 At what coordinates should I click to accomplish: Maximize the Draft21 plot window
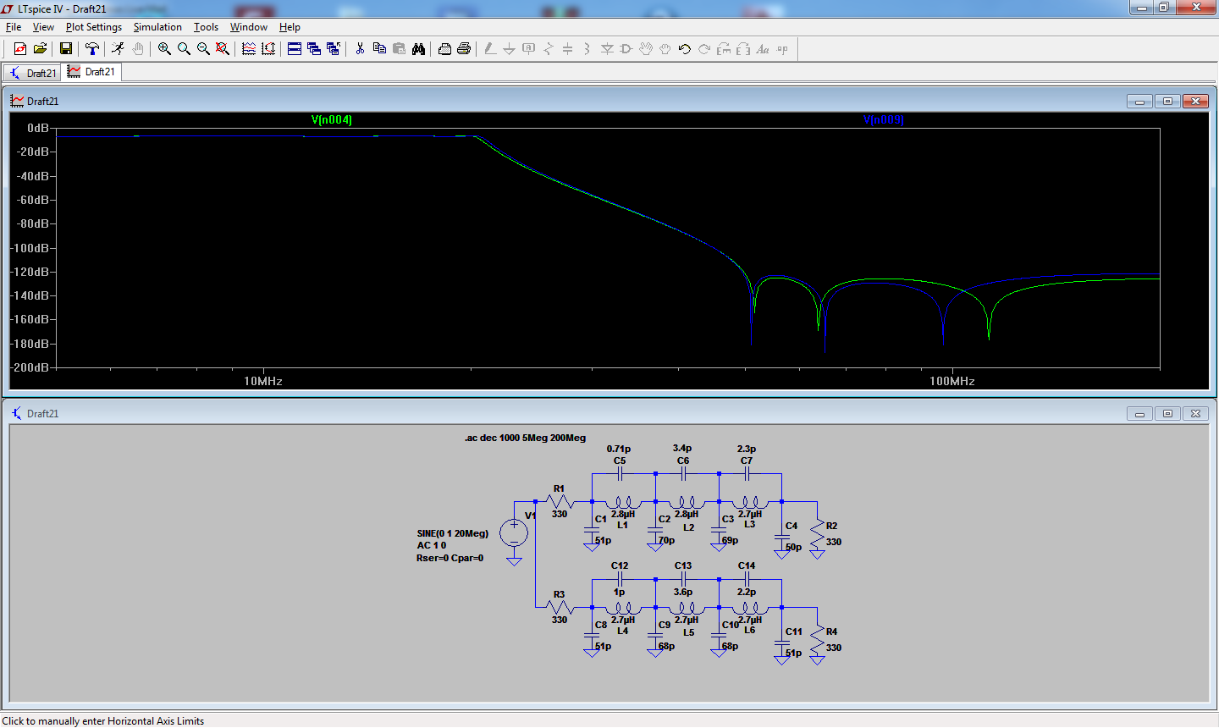1167,101
